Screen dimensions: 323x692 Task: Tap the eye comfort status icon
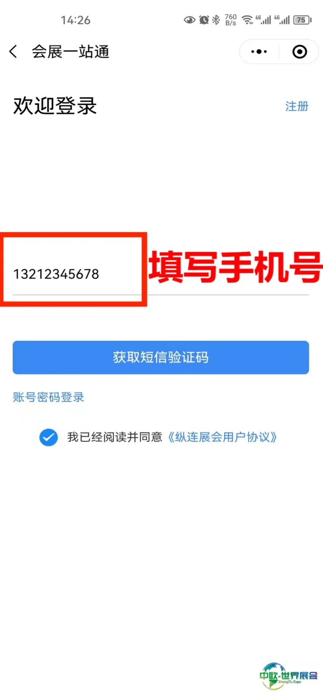point(190,20)
